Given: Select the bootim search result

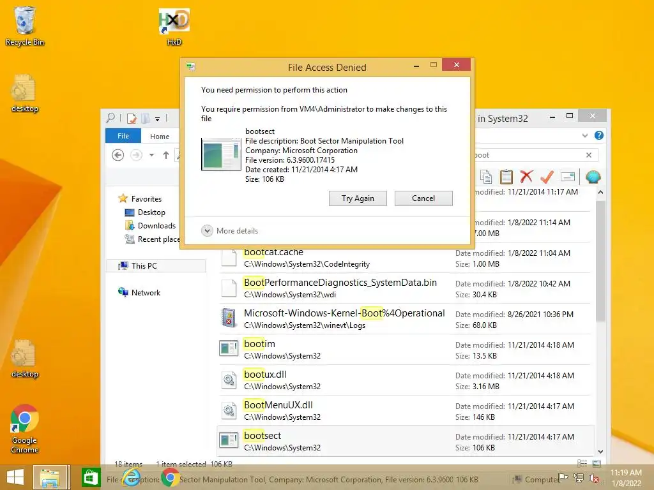Looking at the screenshot, I should pyautogui.click(x=404, y=350).
